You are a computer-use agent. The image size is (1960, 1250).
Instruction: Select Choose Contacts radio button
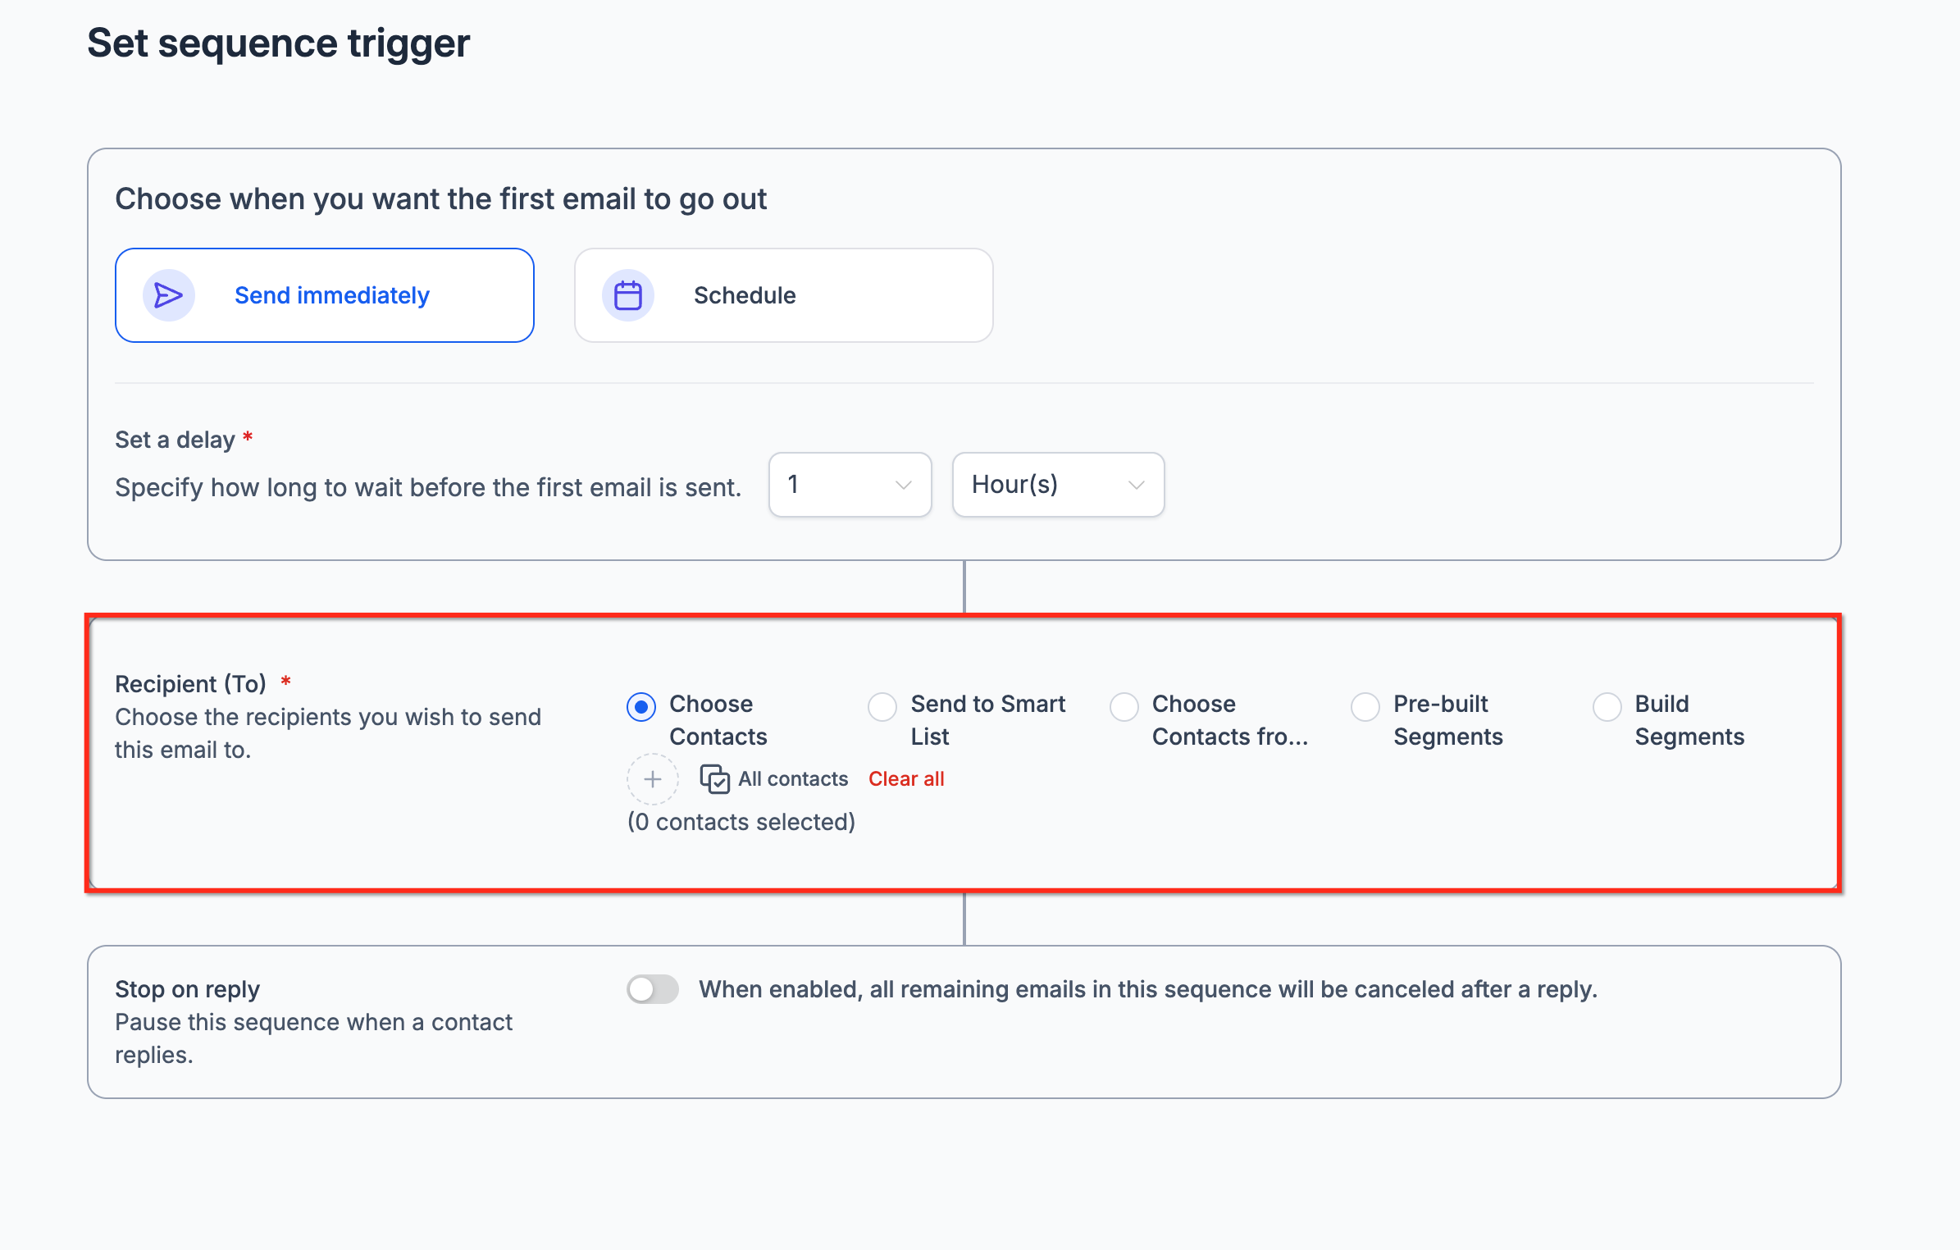click(641, 707)
